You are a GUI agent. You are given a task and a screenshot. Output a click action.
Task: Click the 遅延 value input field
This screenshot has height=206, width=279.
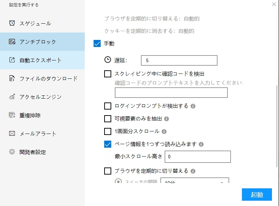tap(179, 61)
